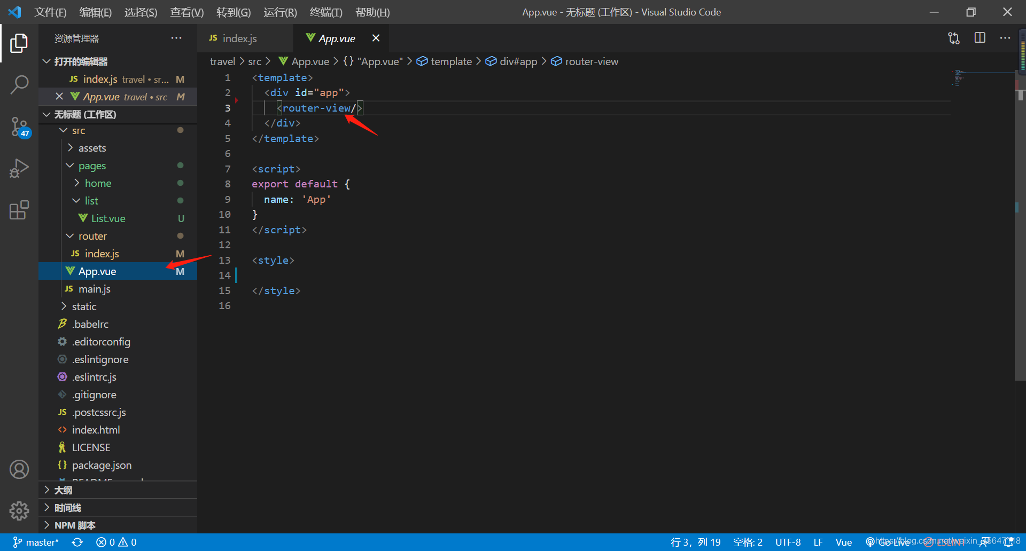This screenshot has height=551, width=1026.
Task: Close the App.vue editor tab
Action: click(x=376, y=38)
